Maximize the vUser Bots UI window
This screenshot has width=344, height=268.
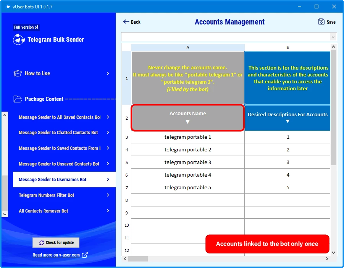(x=317, y=6)
